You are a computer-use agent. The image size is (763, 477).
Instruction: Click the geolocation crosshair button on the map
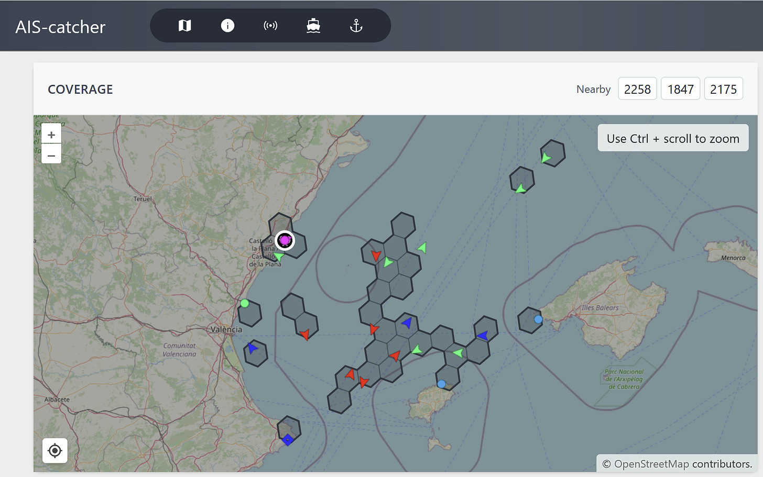coord(54,450)
